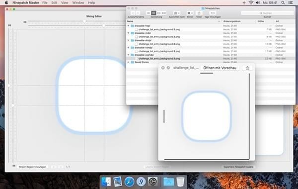Click the Wi-Fi status icon
298x189 pixels.
click(251, 2)
